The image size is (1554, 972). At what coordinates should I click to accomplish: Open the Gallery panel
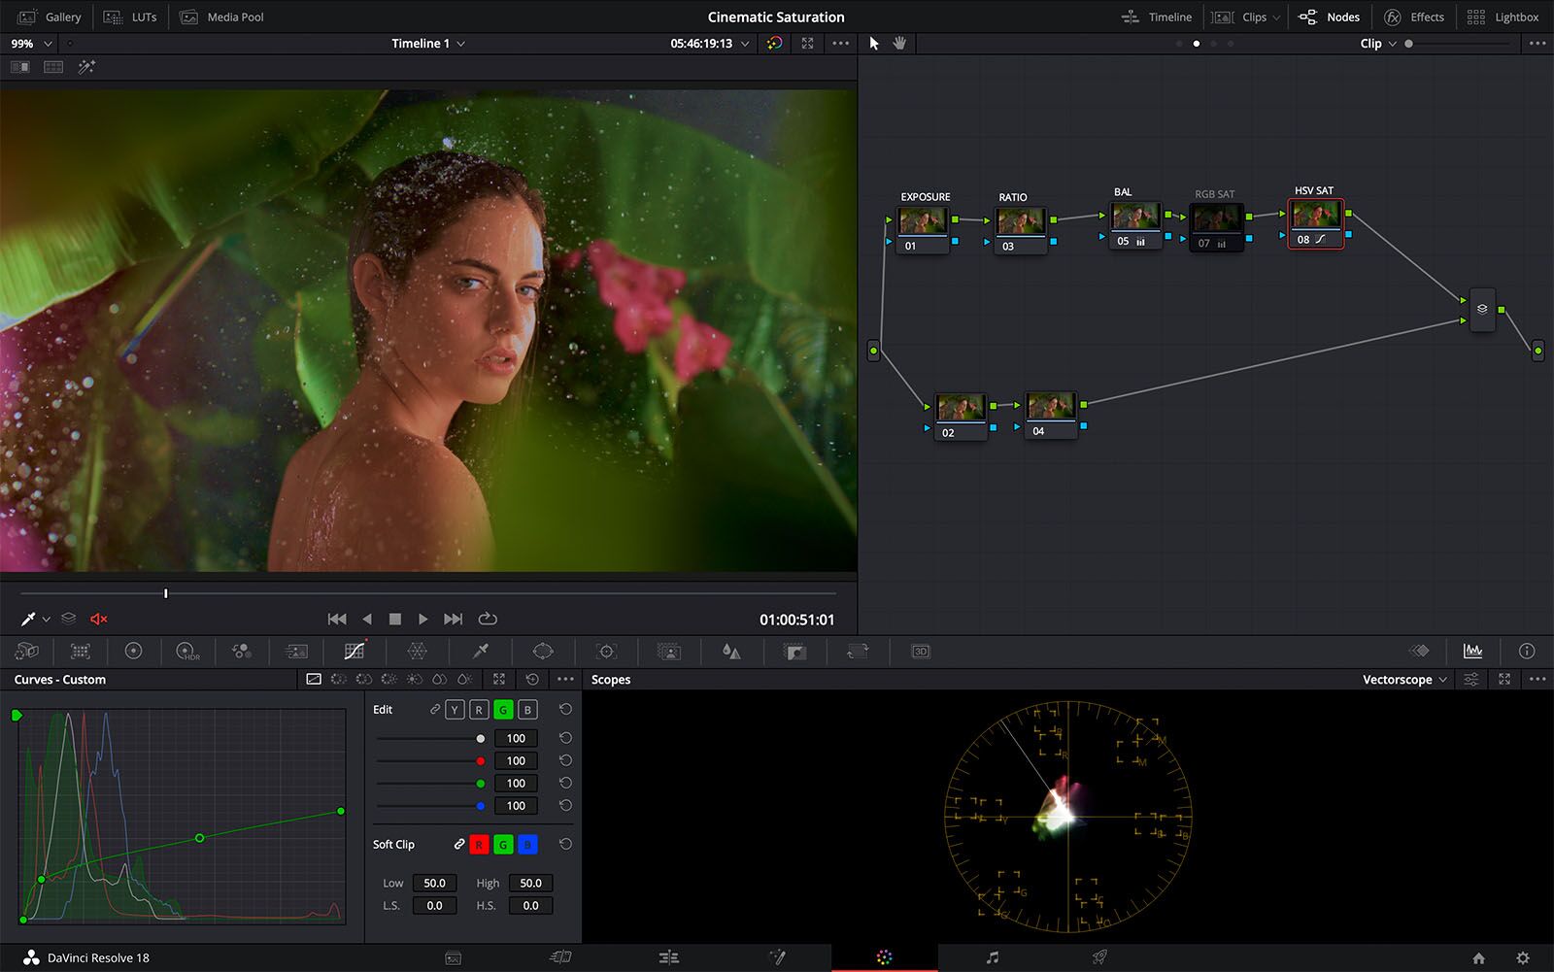click(49, 17)
